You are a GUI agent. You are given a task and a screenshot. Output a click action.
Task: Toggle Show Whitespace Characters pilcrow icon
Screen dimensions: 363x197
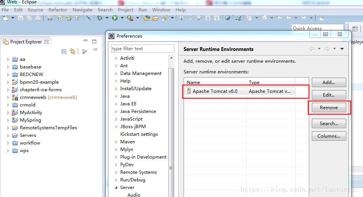pos(217,18)
